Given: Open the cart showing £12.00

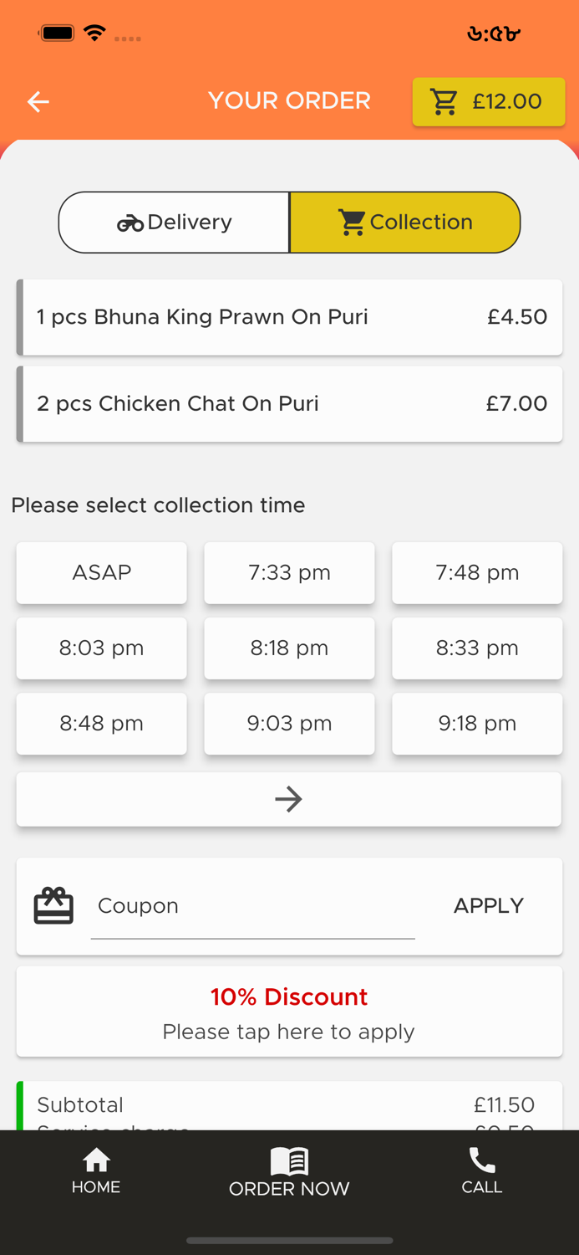Looking at the screenshot, I should coord(488,102).
